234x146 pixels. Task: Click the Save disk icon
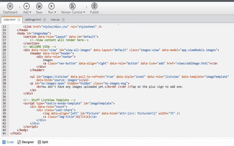click(x=39, y=6)
